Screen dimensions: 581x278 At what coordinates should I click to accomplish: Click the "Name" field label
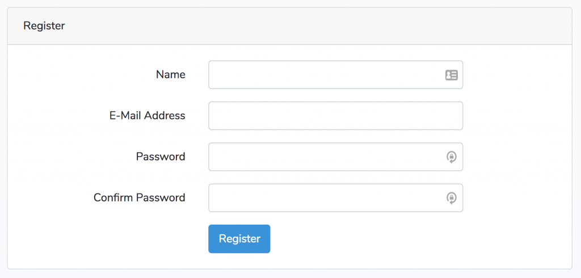point(170,74)
